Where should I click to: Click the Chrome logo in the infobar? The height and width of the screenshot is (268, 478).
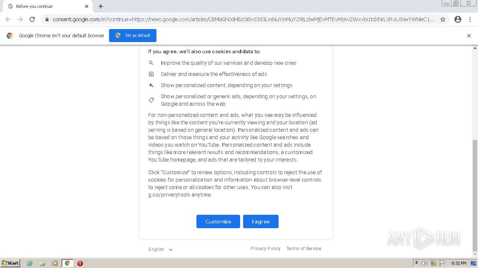[10, 36]
